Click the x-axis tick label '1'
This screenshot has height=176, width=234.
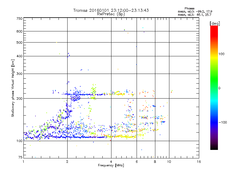click(x=23, y=162)
